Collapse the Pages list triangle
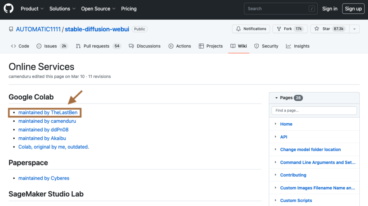Screen dimensions: 368x206 (x=276, y=98)
